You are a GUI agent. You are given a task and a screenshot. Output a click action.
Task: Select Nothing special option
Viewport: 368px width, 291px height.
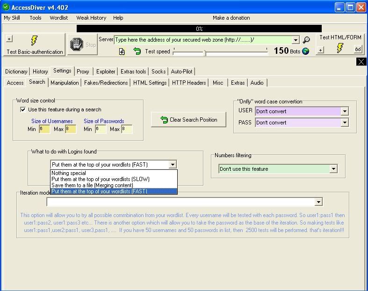pos(114,173)
